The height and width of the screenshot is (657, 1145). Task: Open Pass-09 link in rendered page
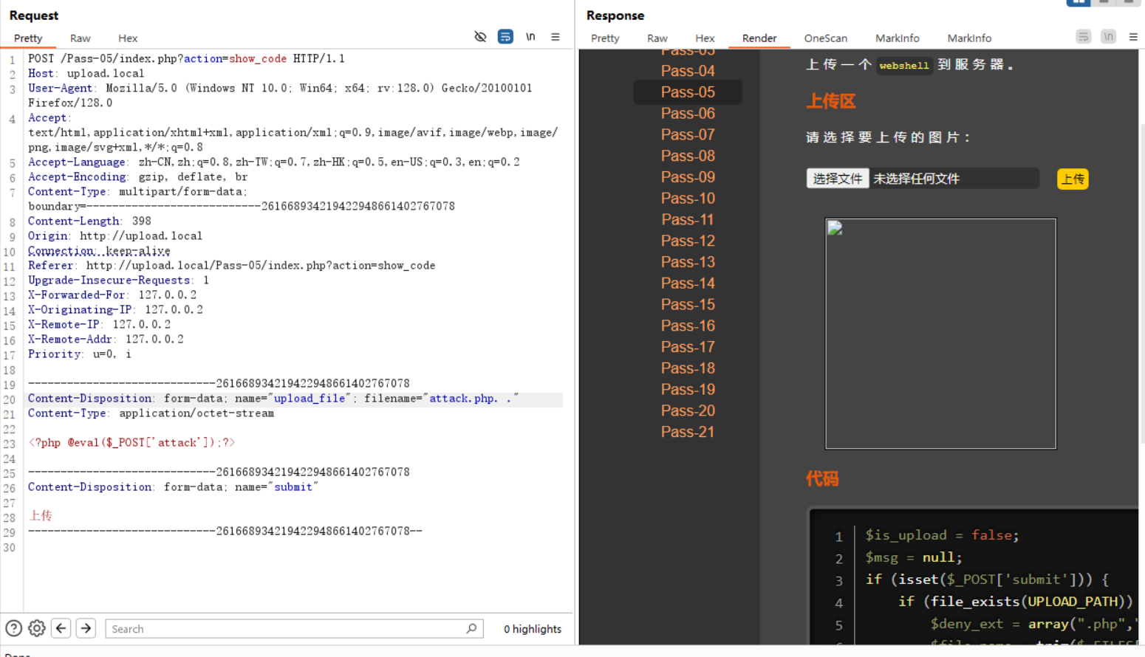[688, 177]
